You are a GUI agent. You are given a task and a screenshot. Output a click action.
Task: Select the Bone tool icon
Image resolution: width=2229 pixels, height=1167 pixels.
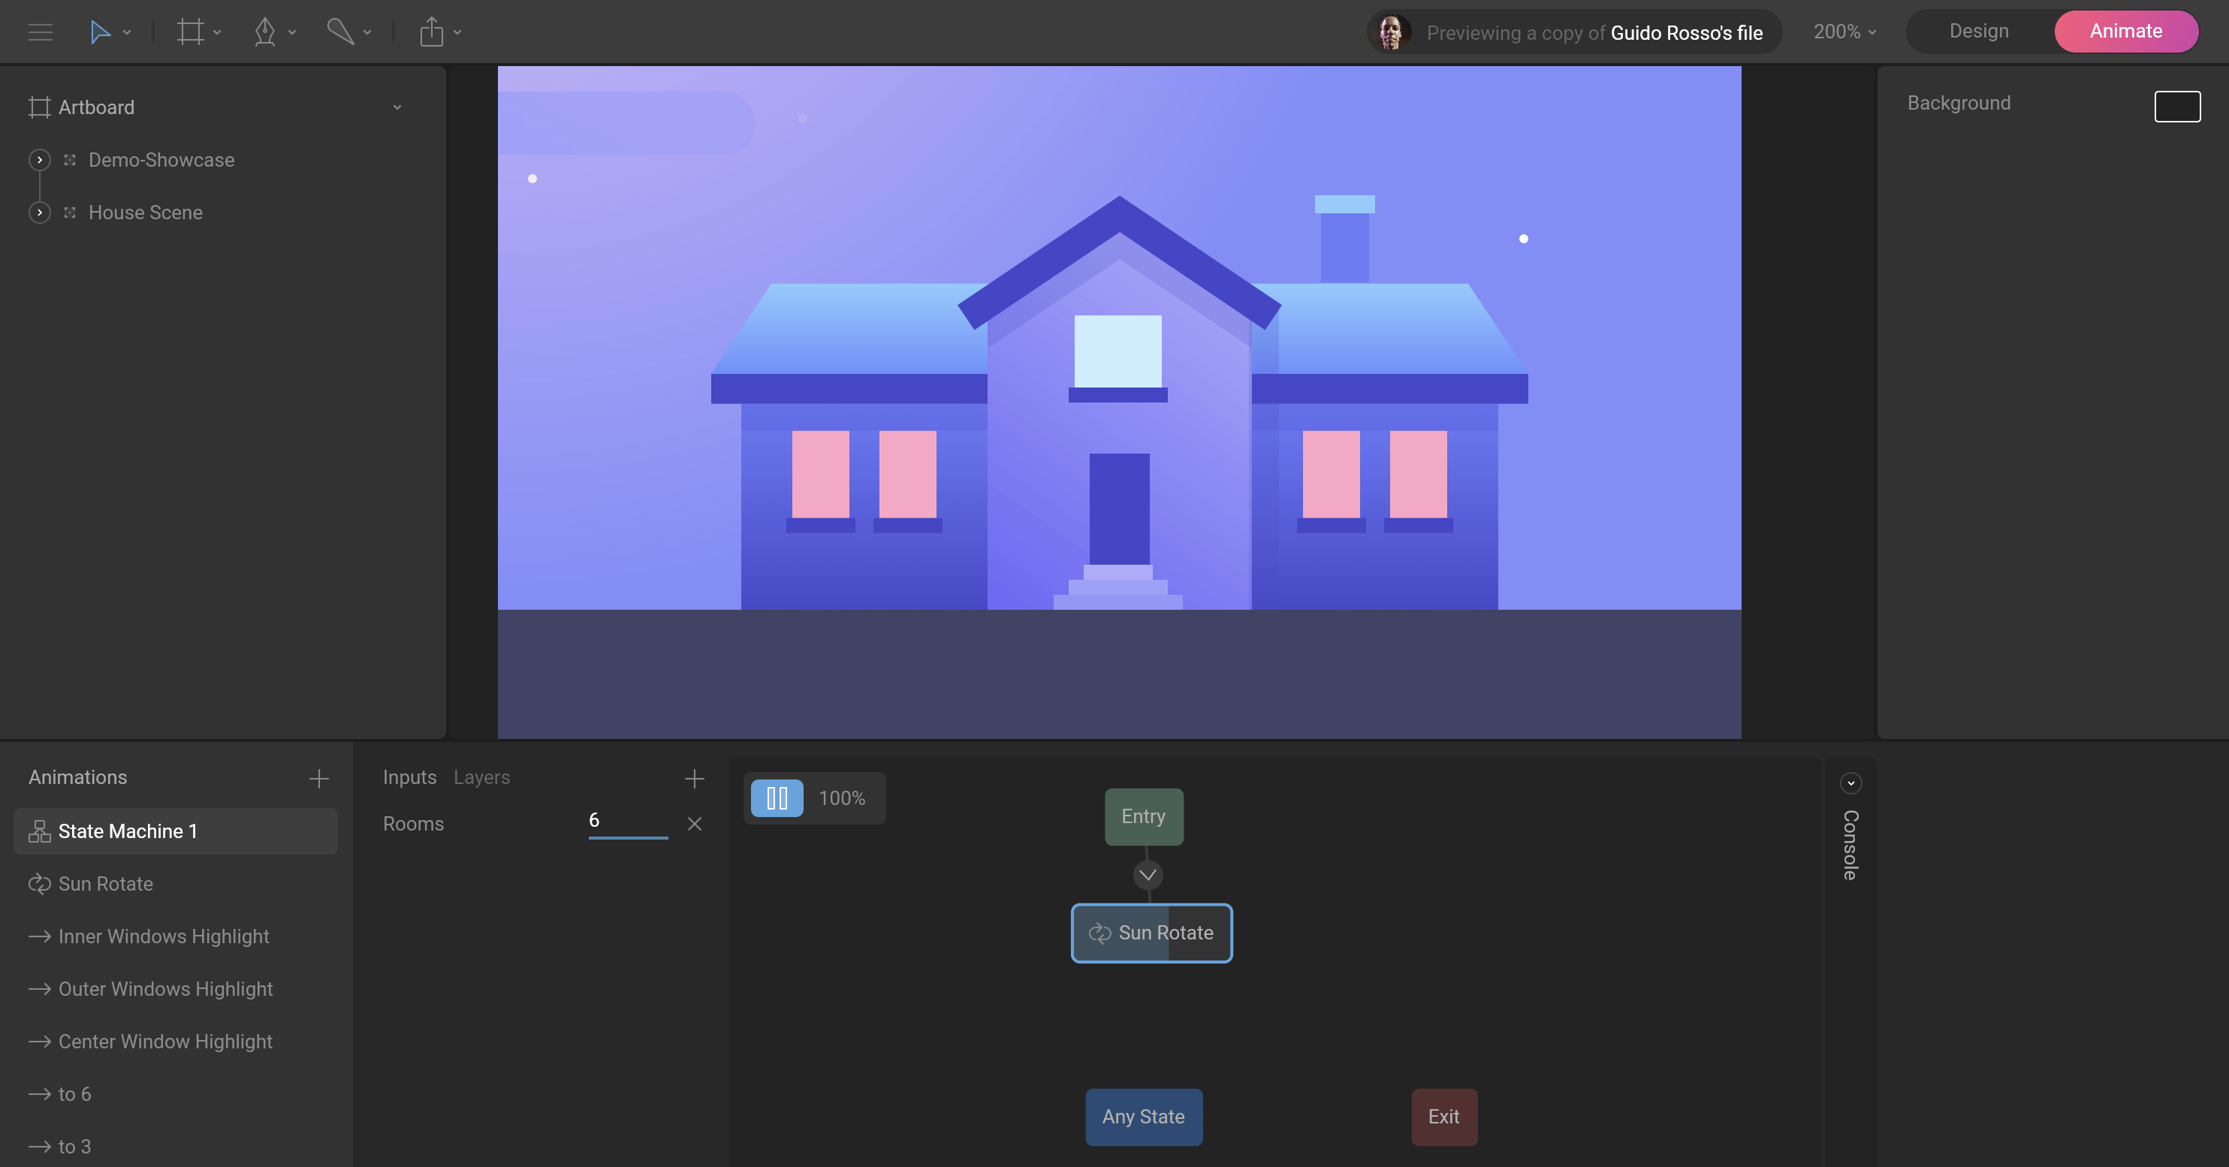340,32
